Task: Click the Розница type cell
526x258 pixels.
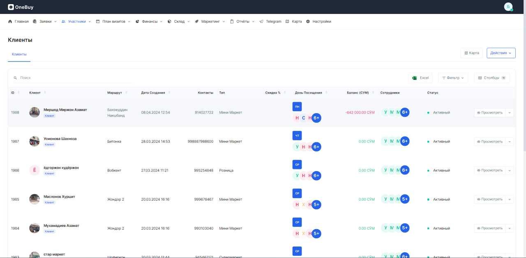Action: pyautogui.click(x=226, y=170)
